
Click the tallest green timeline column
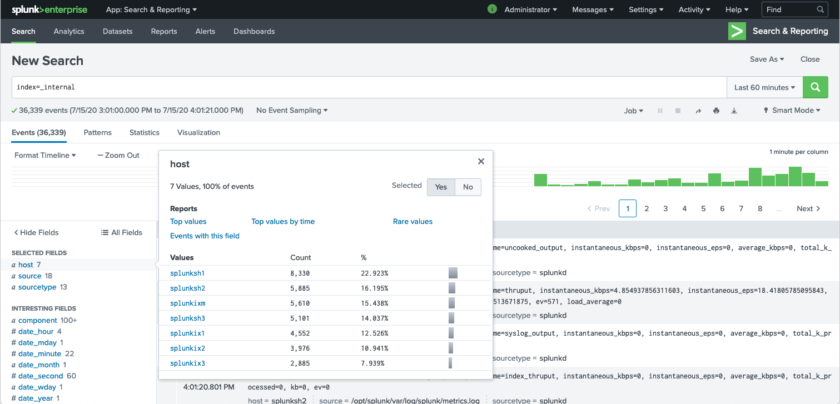pyautogui.click(x=795, y=176)
